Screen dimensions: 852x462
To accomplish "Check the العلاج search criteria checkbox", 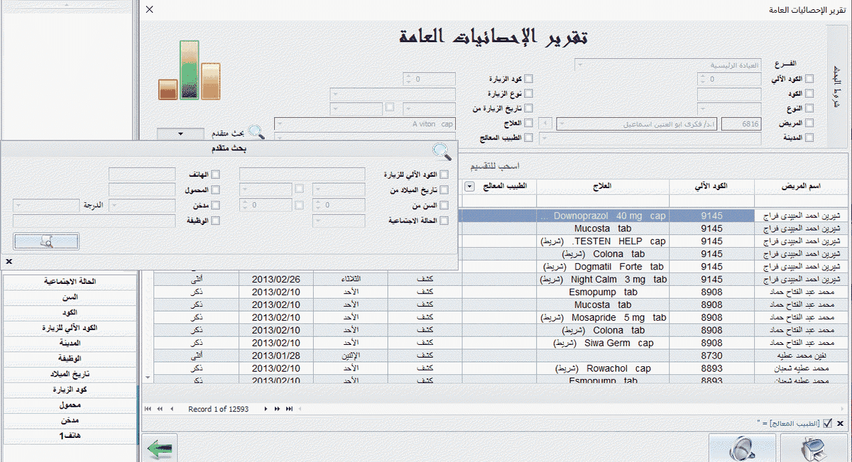I will [528, 121].
